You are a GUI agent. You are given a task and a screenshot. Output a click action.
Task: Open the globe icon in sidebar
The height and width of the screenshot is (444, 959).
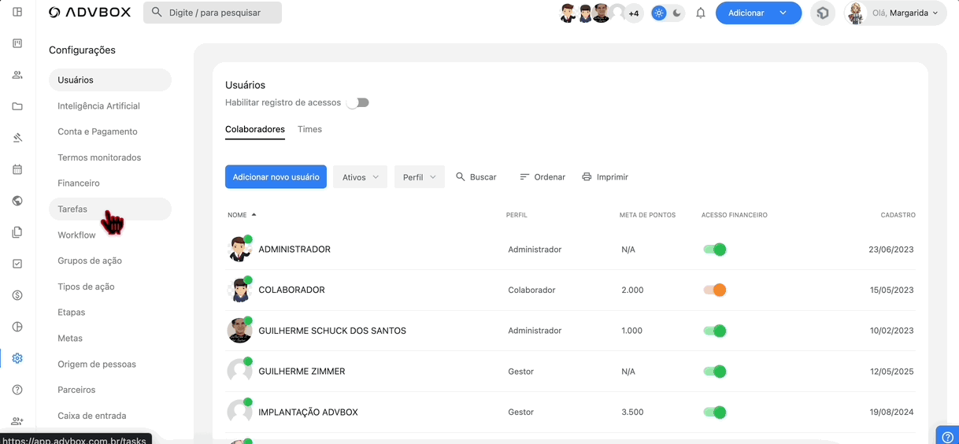click(x=17, y=201)
